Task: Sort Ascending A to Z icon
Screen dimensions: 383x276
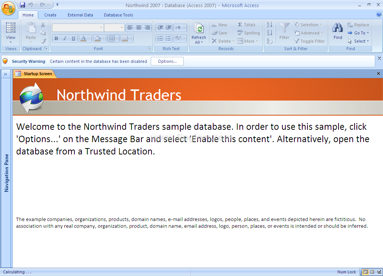Action: [x=270, y=25]
